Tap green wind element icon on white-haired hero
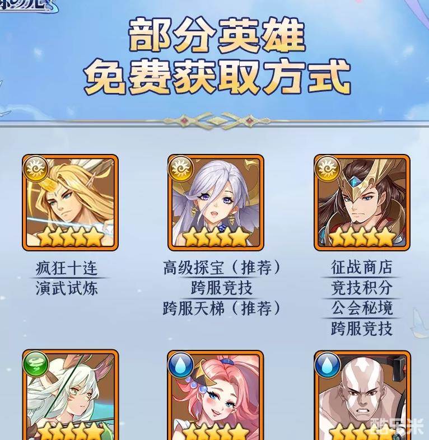This screenshot has height=440, width=429. 36,364
